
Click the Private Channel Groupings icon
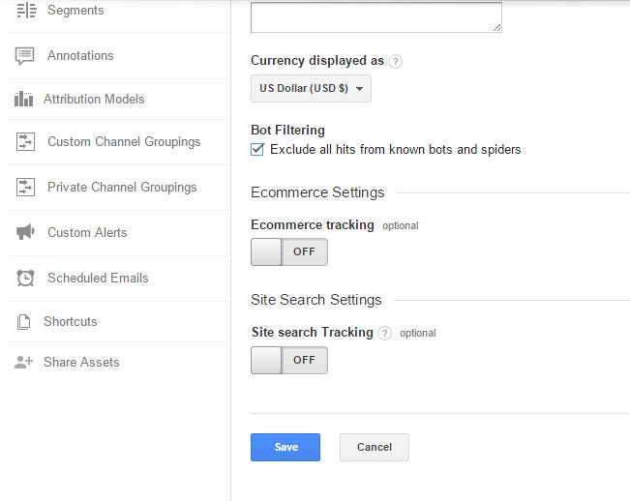pyautogui.click(x=25, y=188)
